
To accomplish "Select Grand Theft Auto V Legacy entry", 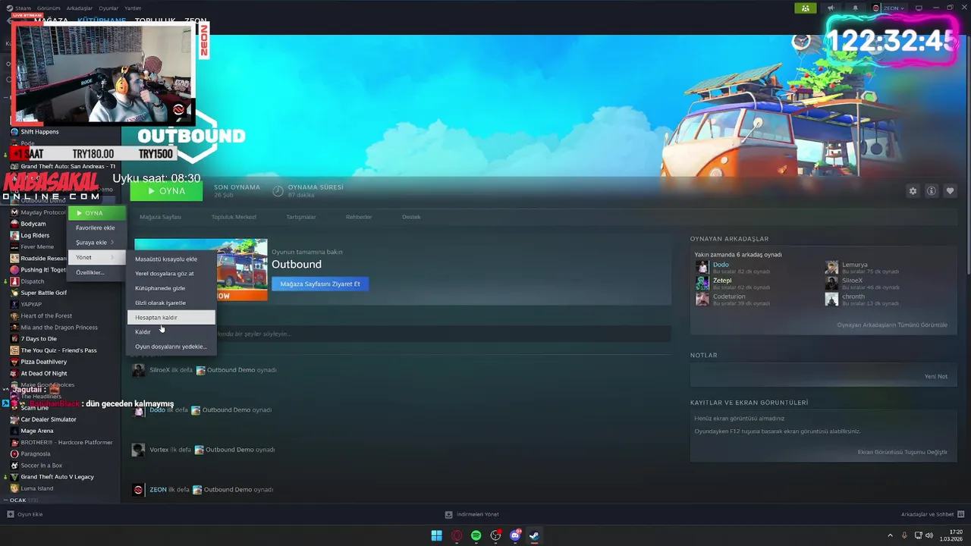I will (57, 477).
